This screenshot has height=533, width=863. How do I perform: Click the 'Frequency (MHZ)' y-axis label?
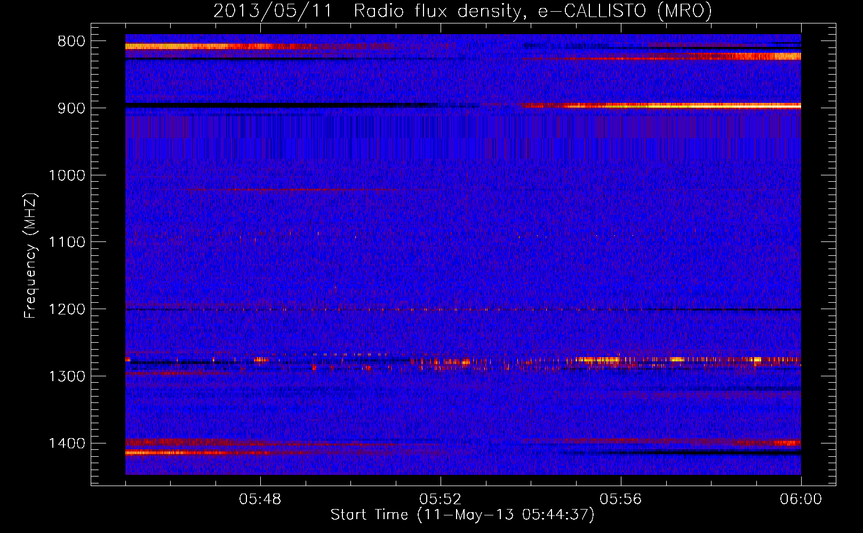point(31,255)
